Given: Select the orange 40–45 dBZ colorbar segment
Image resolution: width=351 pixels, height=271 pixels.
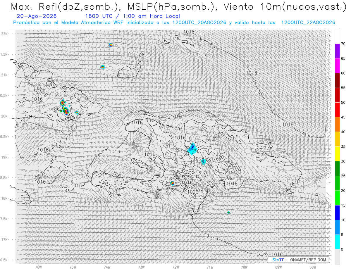Looking at the screenshot, I should (337, 125).
